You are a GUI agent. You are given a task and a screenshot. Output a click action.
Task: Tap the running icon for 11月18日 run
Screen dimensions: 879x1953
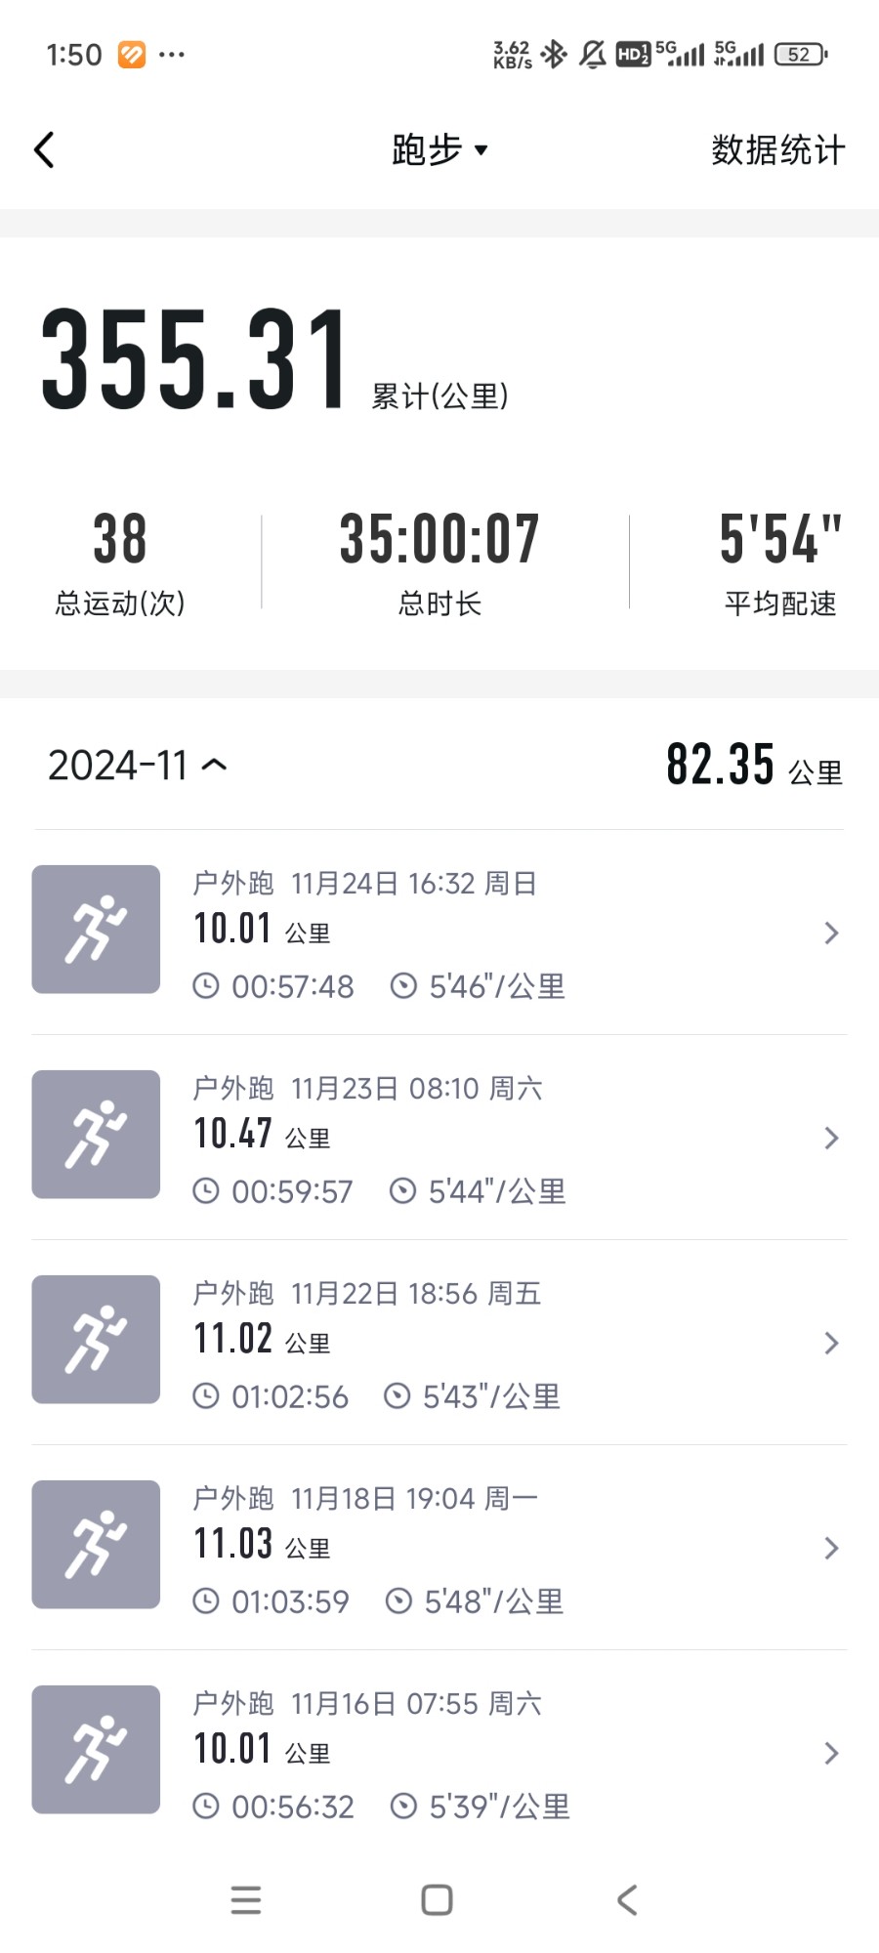click(x=96, y=1545)
